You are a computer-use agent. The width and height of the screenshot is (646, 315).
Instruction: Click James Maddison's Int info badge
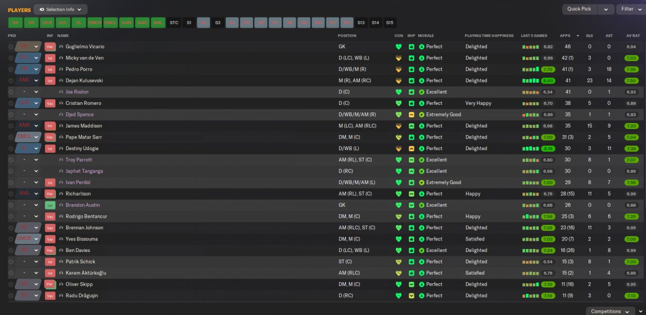pyautogui.click(x=50, y=126)
